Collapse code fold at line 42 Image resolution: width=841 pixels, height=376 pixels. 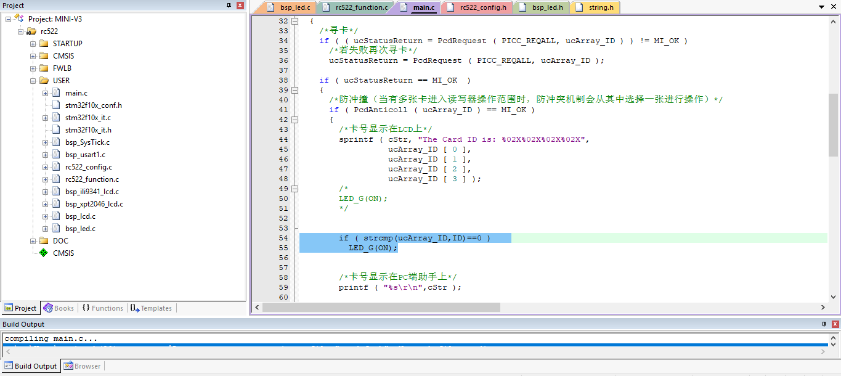pos(295,120)
